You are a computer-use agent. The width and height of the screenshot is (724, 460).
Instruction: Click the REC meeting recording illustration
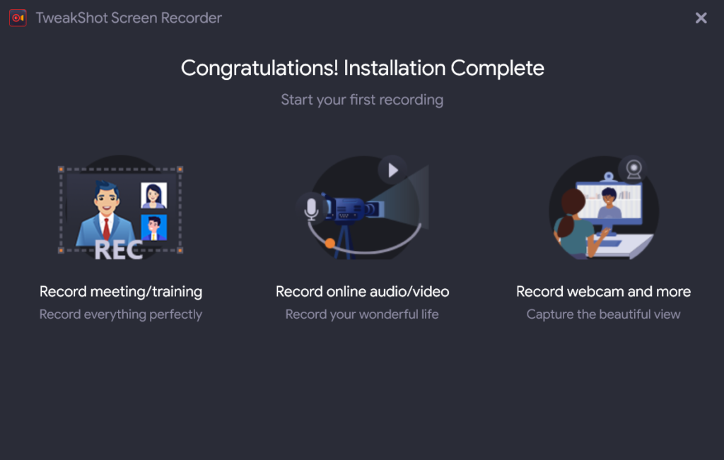(x=120, y=208)
